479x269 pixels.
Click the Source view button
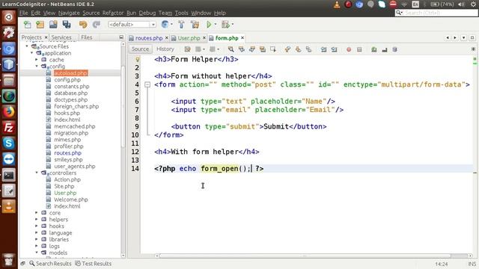point(140,49)
